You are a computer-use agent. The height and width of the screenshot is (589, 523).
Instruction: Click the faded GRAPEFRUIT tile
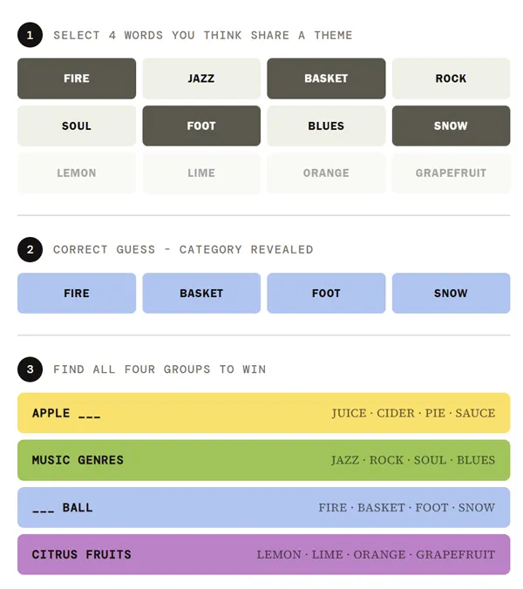pyautogui.click(x=451, y=173)
